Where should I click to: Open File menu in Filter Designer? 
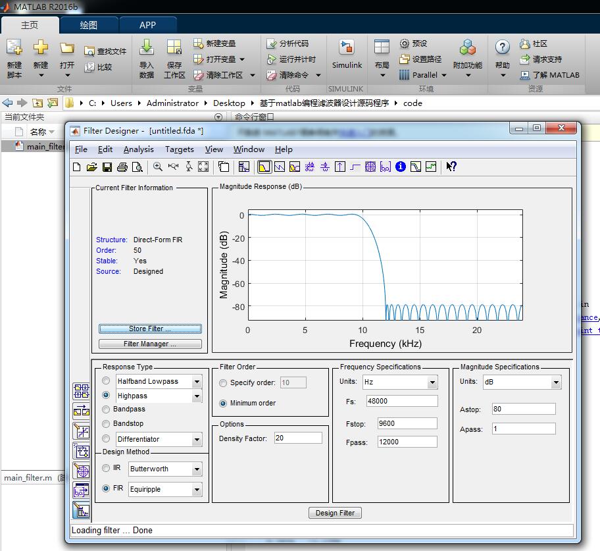81,149
